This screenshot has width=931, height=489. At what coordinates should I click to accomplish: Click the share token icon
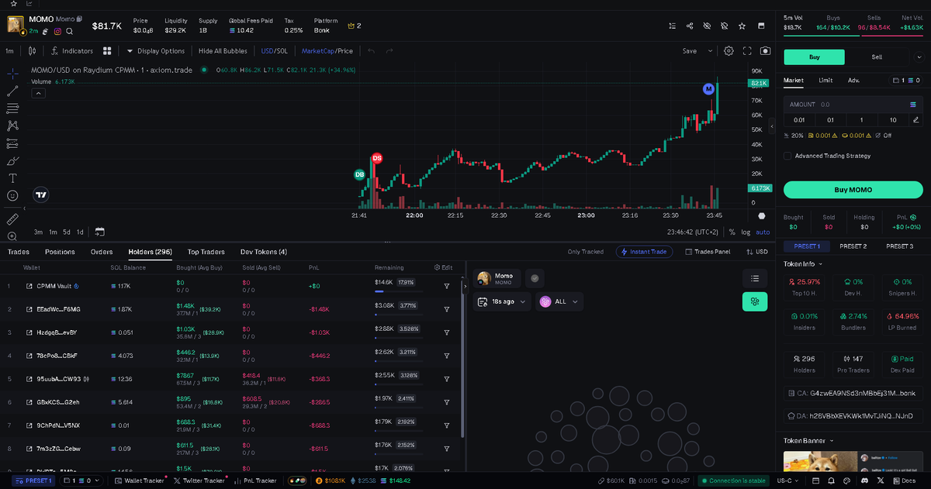pyautogui.click(x=690, y=26)
